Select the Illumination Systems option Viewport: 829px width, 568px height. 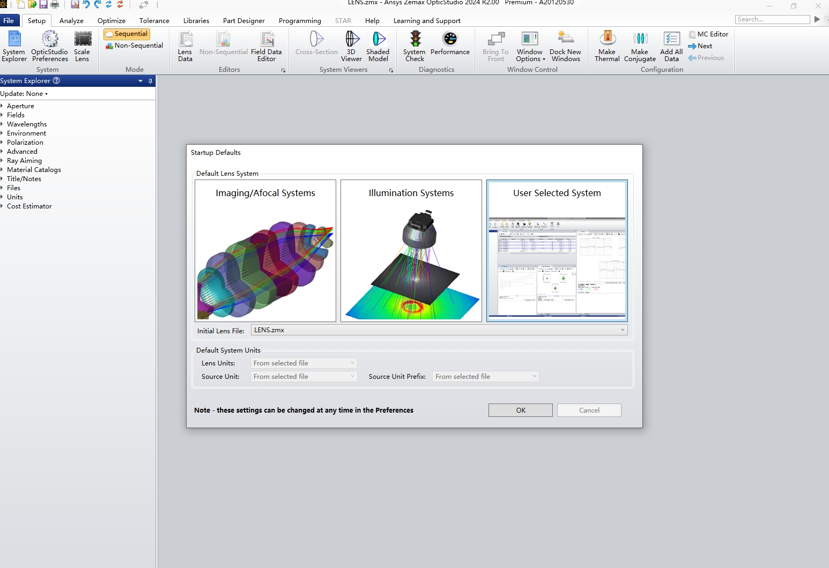click(x=411, y=251)
